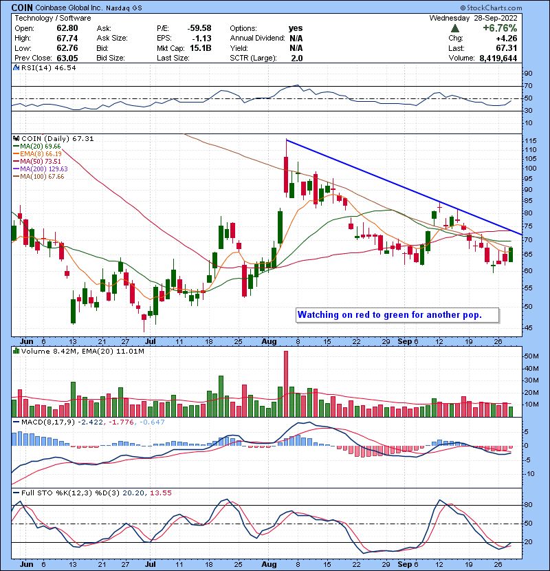Click the stochastic %D value 13.55

(160, 493)
